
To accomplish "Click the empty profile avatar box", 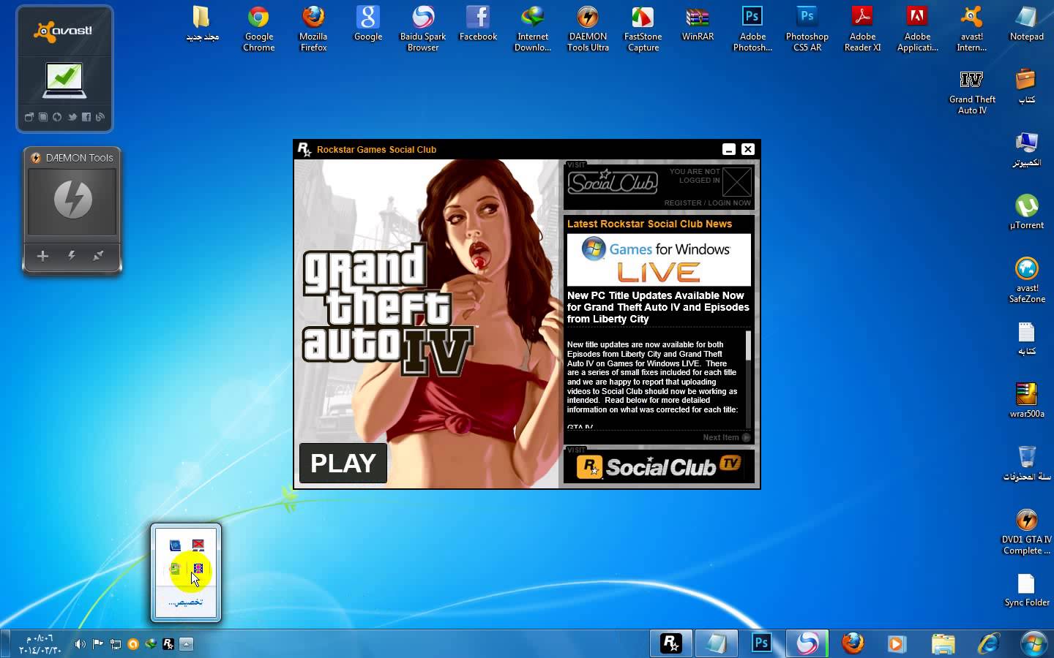I will (x=736, y=182).
